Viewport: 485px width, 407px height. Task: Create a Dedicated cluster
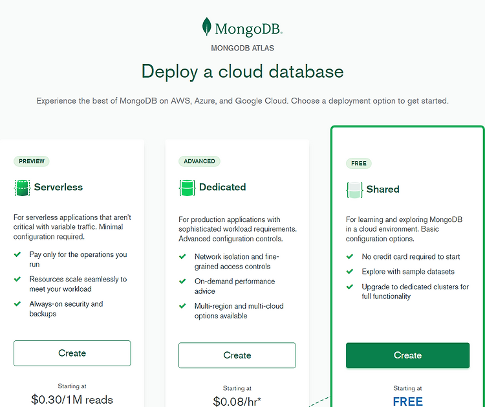pyautogui.click(x=237, y=355)
